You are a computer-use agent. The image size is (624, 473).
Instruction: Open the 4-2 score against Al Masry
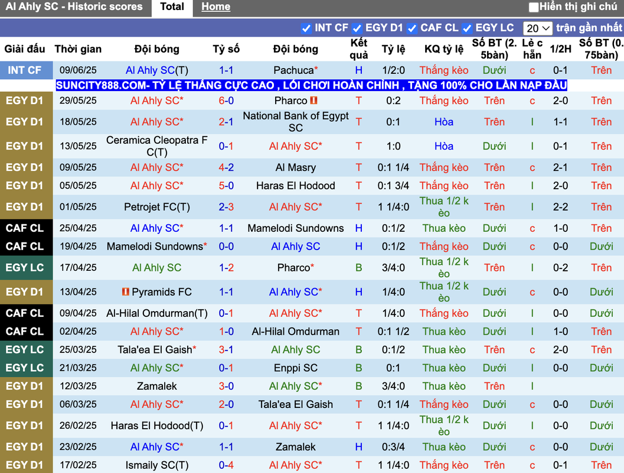coord(226,167)
